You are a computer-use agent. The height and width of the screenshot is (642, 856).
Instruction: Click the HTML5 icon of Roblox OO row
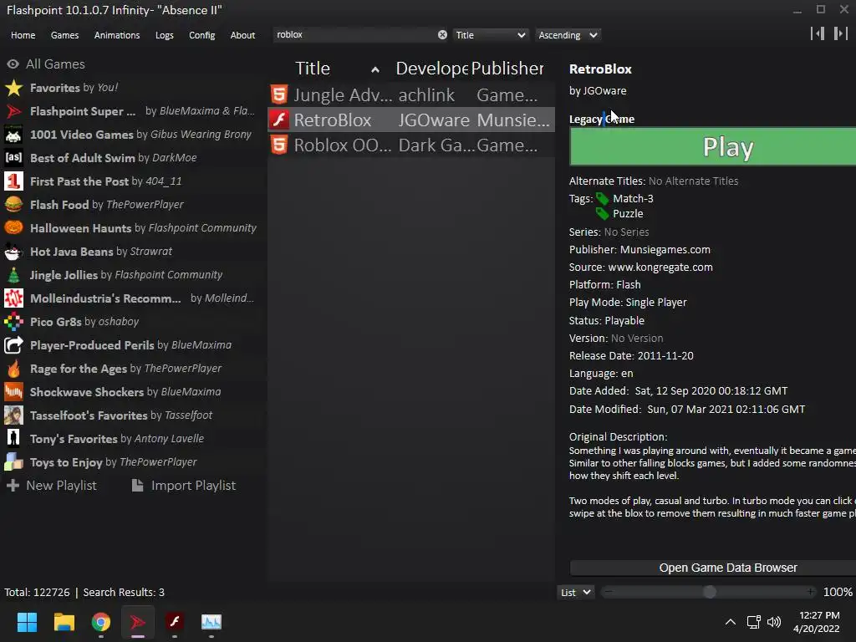[x=279, y=145]
